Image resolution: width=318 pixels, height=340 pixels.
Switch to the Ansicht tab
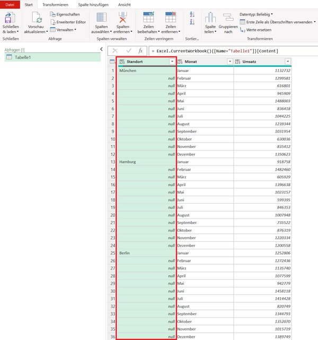click(x=125, y=5)
